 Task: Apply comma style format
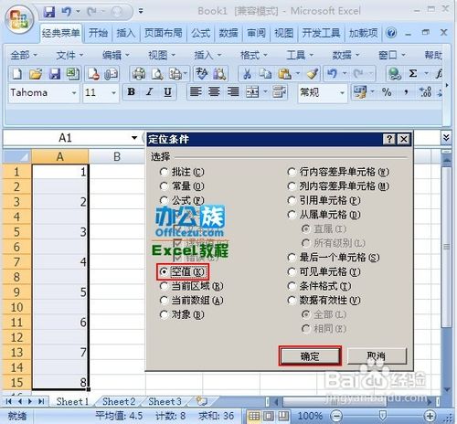click(x=406, y=92)
